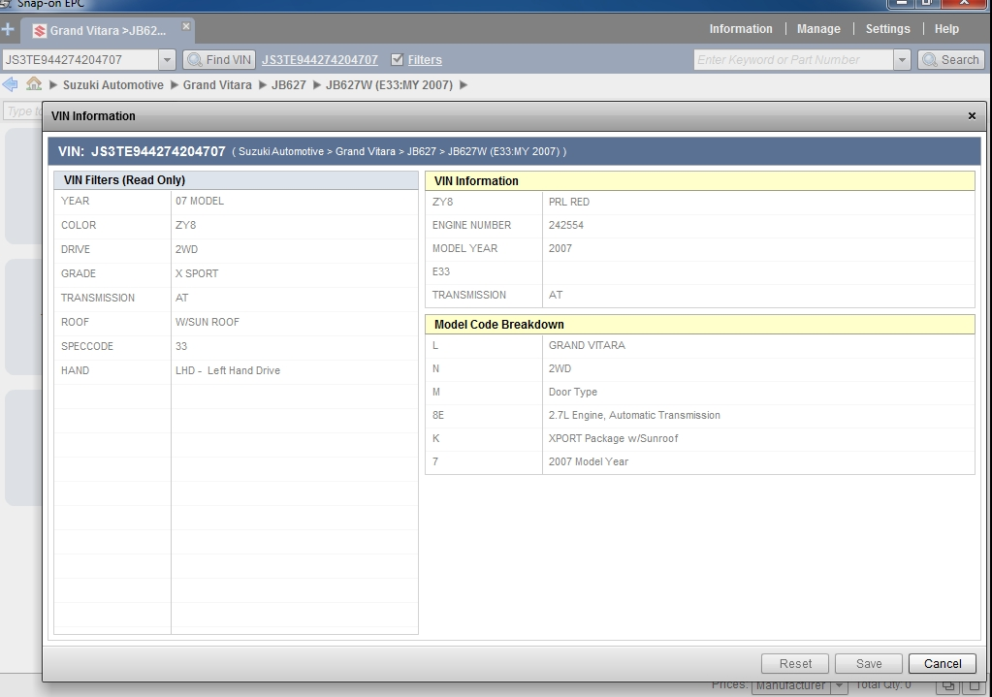Select the ROOF W/SUN ROOF row
Viewport: 992px width, 697px height.
point(236,322)
